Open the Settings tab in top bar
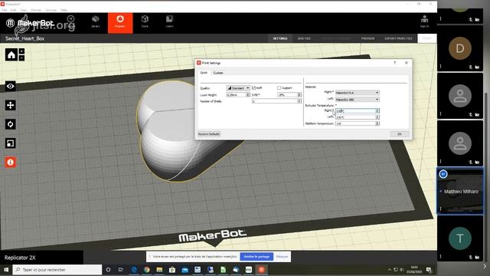Screen dimensions: 490x276 [x=280, y=38]
